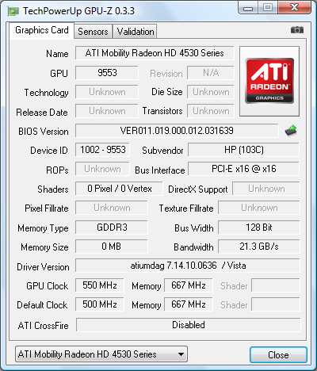Switch to the Validation tab
The height and width of the screenshot is (371, 317).
click(x=136, y=32)
